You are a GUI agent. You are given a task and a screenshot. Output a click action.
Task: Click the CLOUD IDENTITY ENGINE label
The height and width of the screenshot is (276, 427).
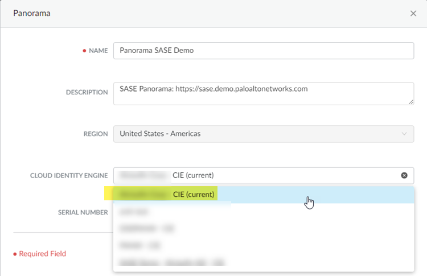69,175
